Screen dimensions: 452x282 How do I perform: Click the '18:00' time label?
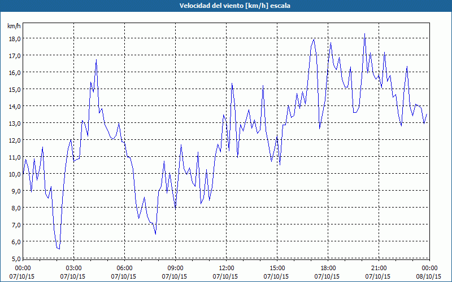point(328,268)
